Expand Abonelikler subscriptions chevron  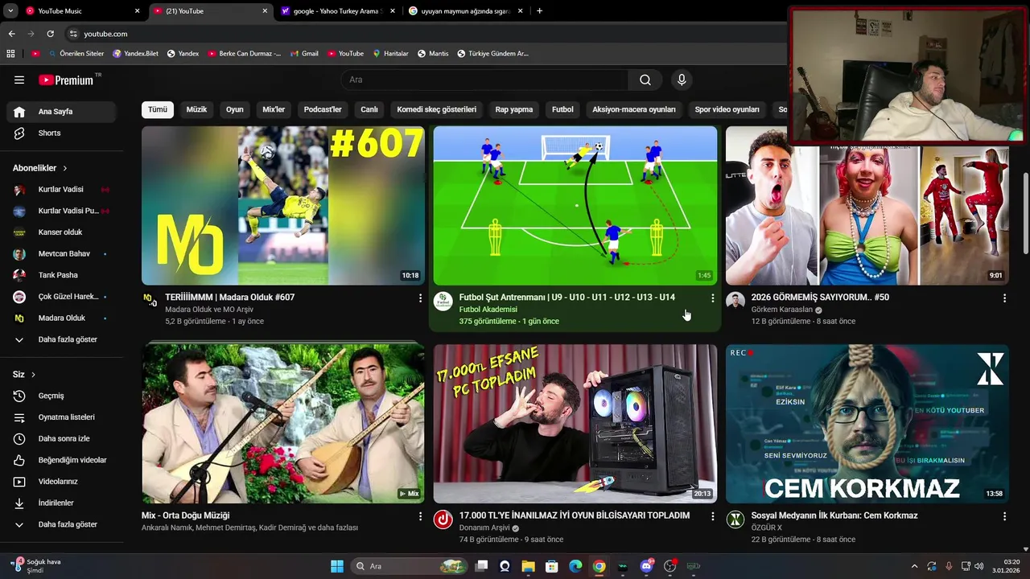tap(65, 168)
